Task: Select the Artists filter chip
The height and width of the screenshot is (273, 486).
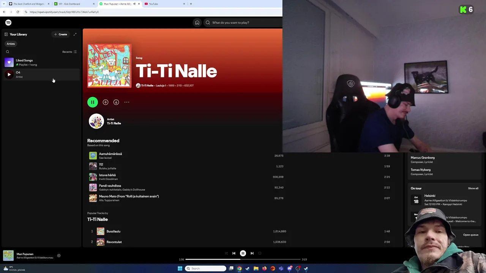Action: (x=11, y=44)
